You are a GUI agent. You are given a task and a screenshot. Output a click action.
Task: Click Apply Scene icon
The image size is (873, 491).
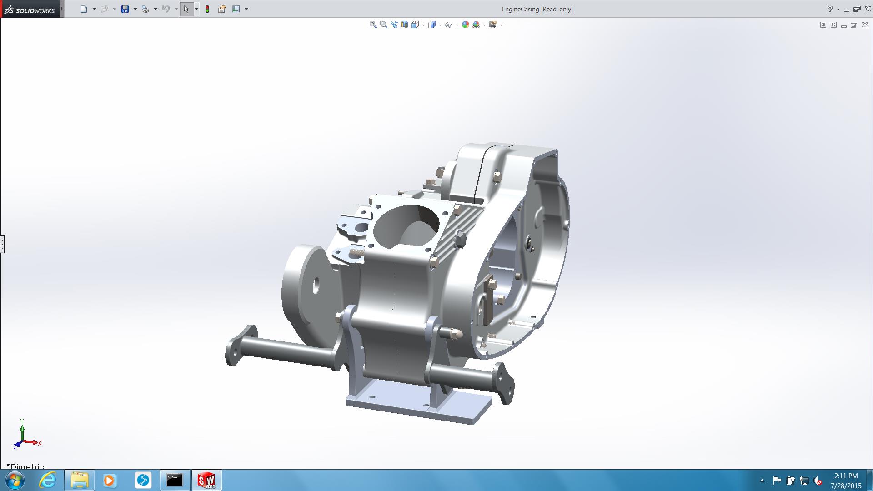(x=476, y=25)
